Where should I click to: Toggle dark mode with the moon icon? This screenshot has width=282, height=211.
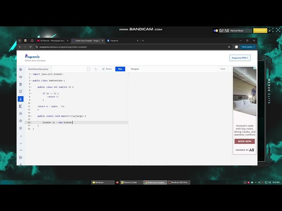pyautogui.click(x=96, y=69)
